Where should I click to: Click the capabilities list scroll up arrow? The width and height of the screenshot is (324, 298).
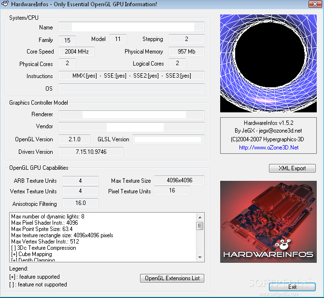[x=200, y=217]
